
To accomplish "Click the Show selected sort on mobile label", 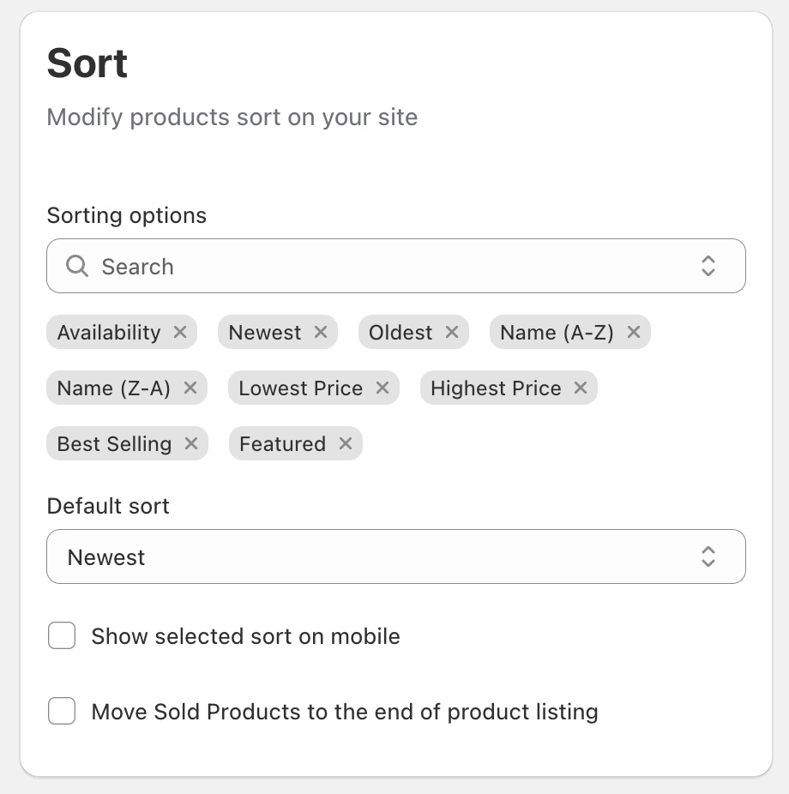I will pyautogui.click(x=245, y=636).
